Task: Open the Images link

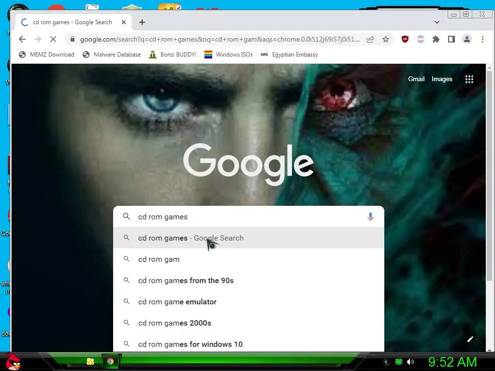Action: 442,79
